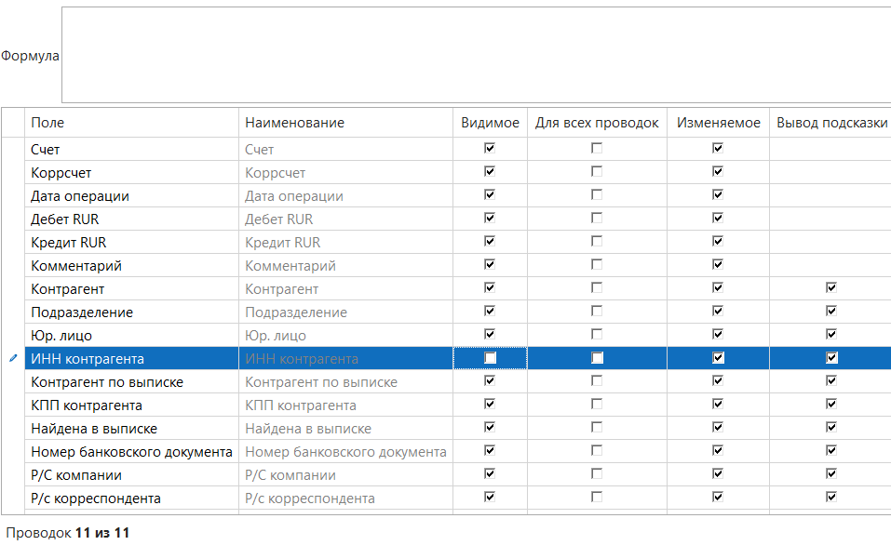891x545 pixels.
Task: Click the Вывод подсказки column header
Action: coord(831,123)
